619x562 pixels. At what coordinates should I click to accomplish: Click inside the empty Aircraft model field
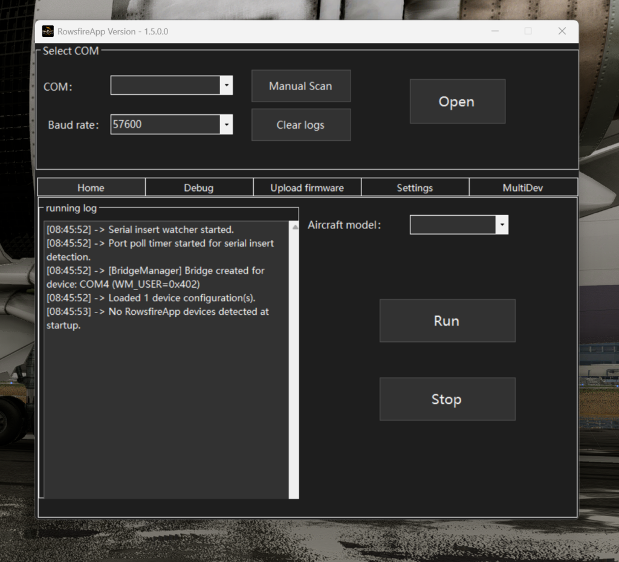pos(452,225)
